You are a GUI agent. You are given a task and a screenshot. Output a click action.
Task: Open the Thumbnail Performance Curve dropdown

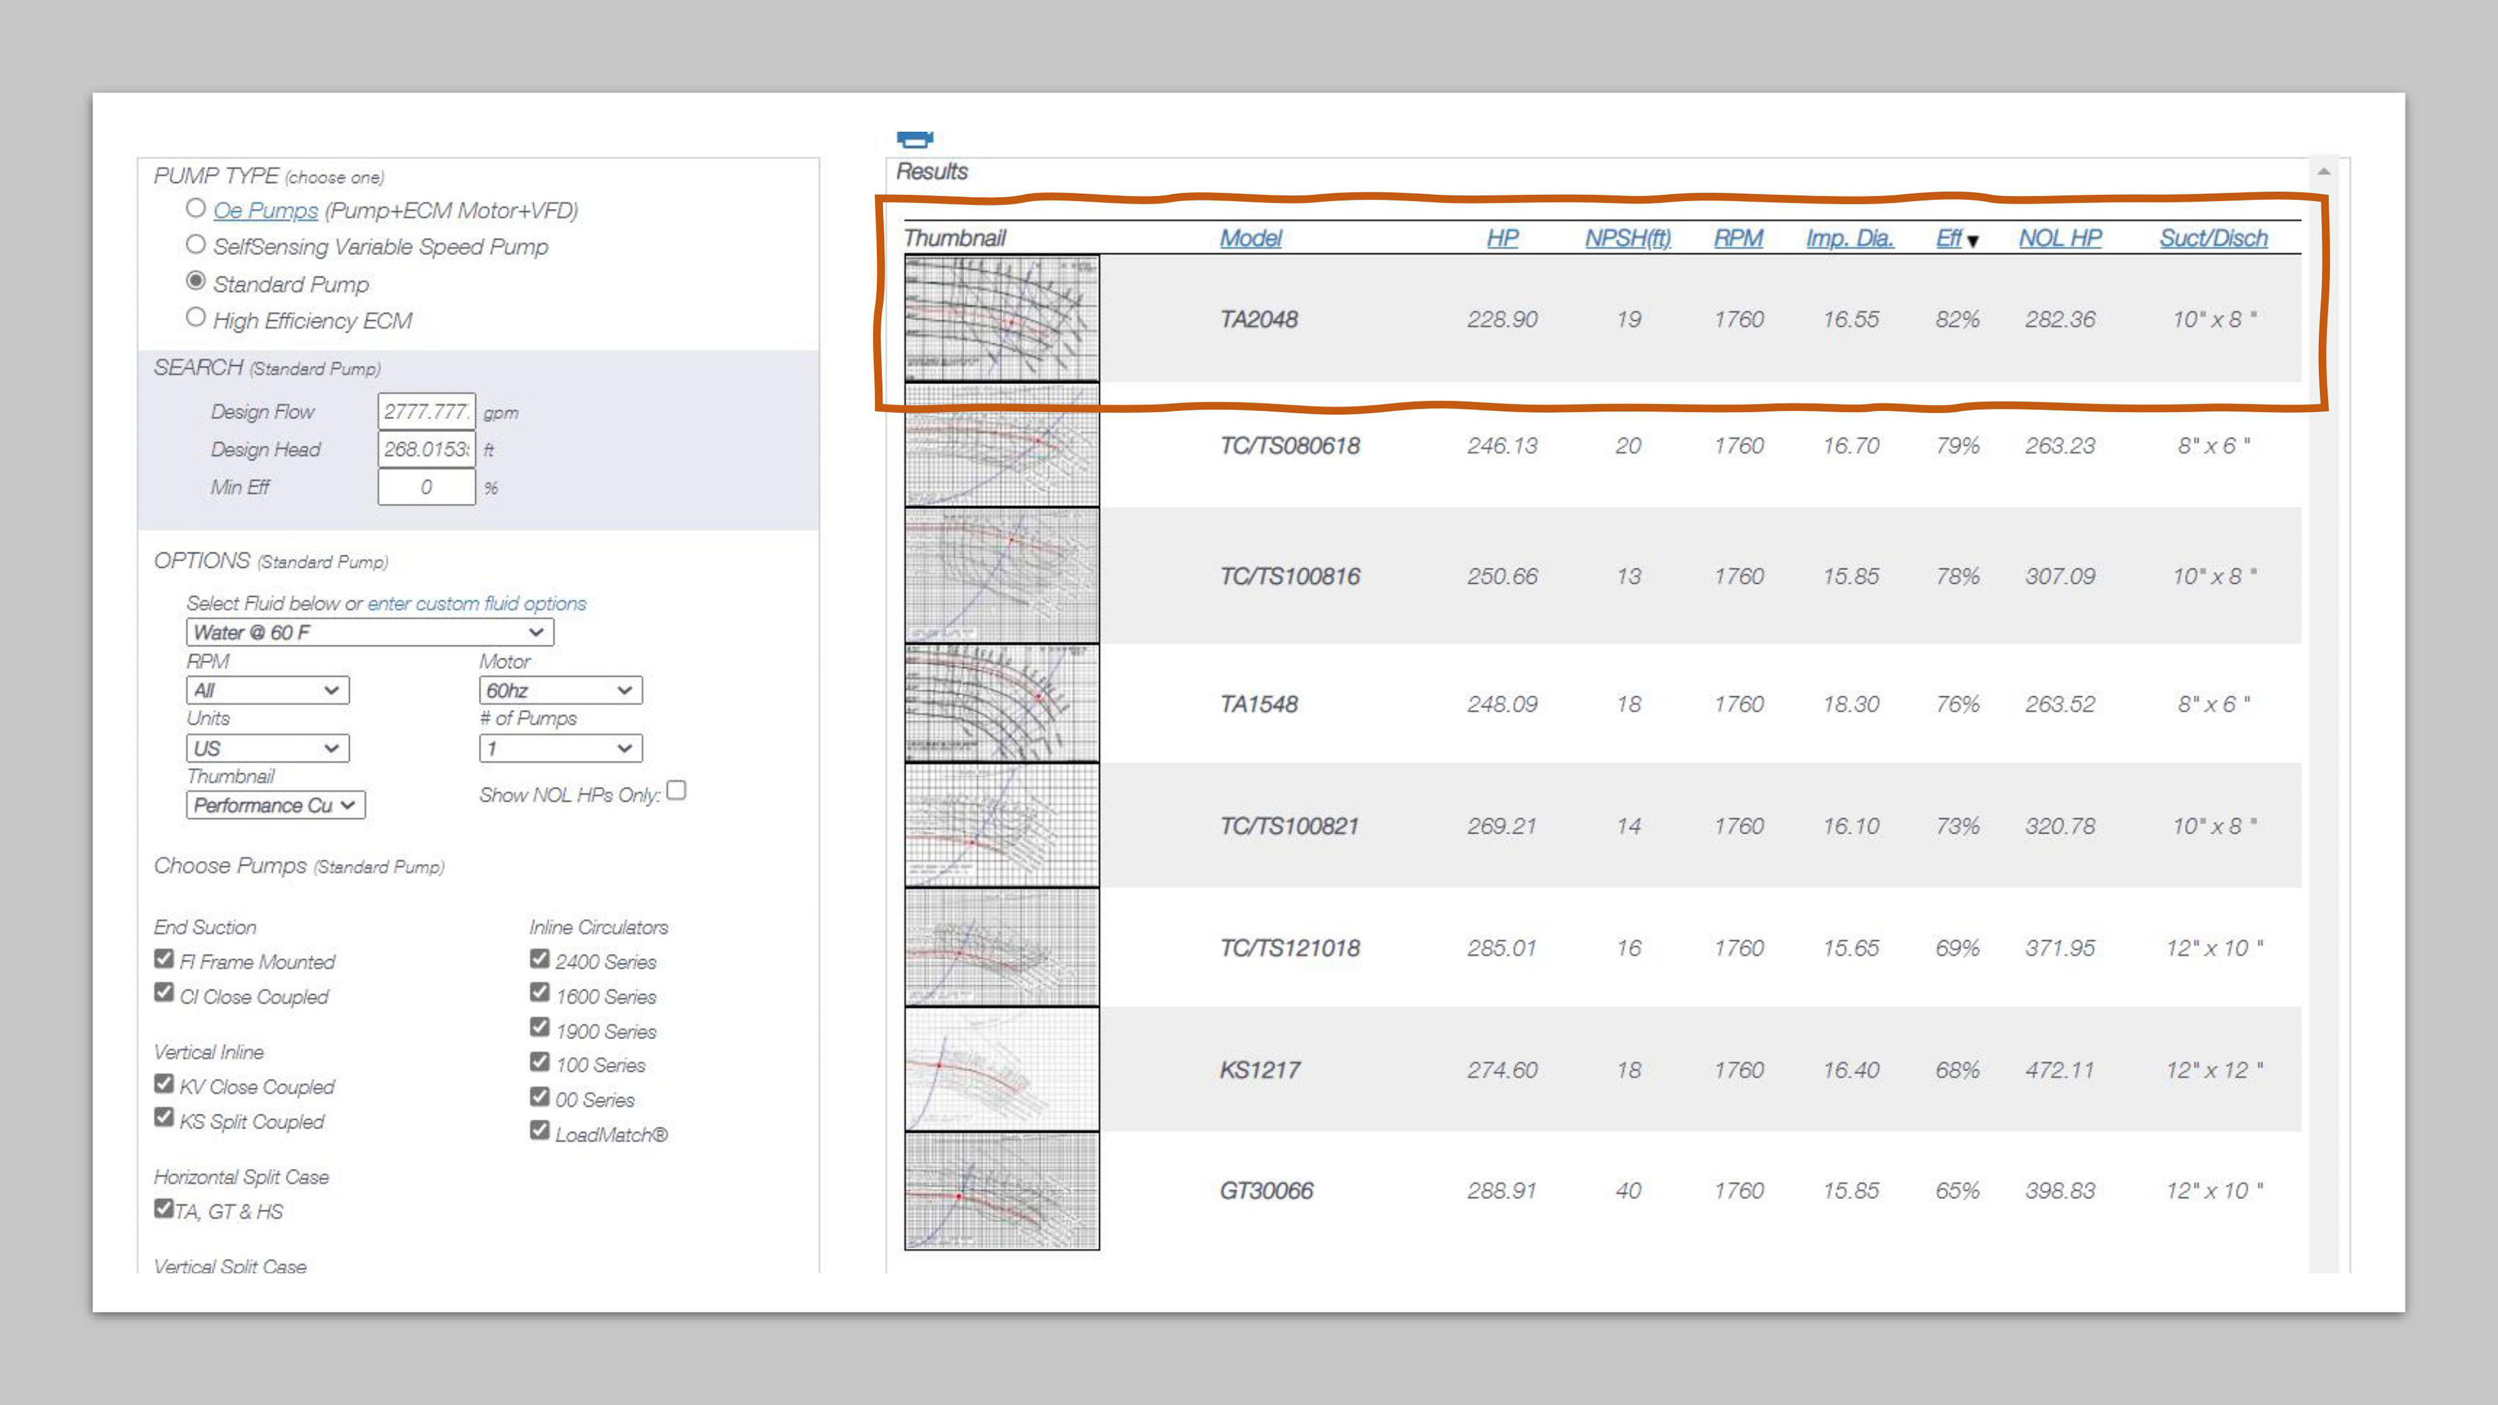[x=275, y=805]
